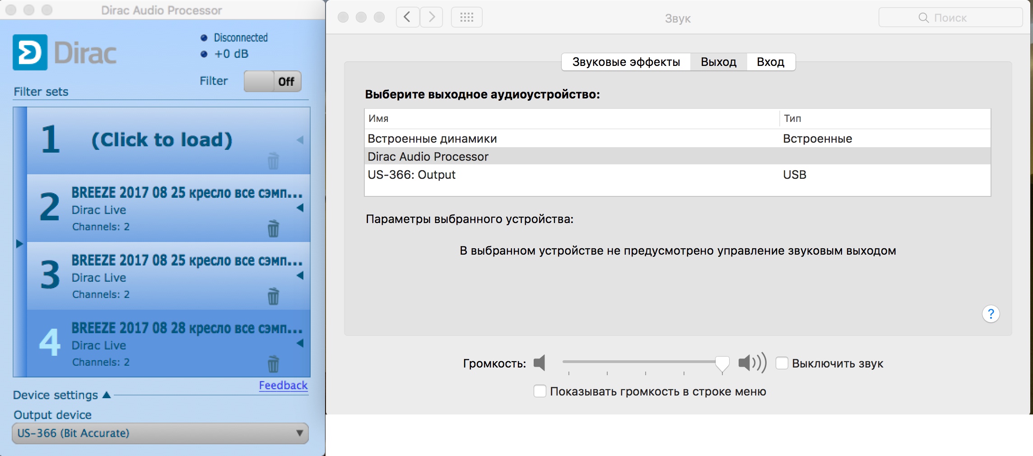Click the Dirac logo icon
The width and height of the screenshot is (1033, 456).
pos(30,52)
